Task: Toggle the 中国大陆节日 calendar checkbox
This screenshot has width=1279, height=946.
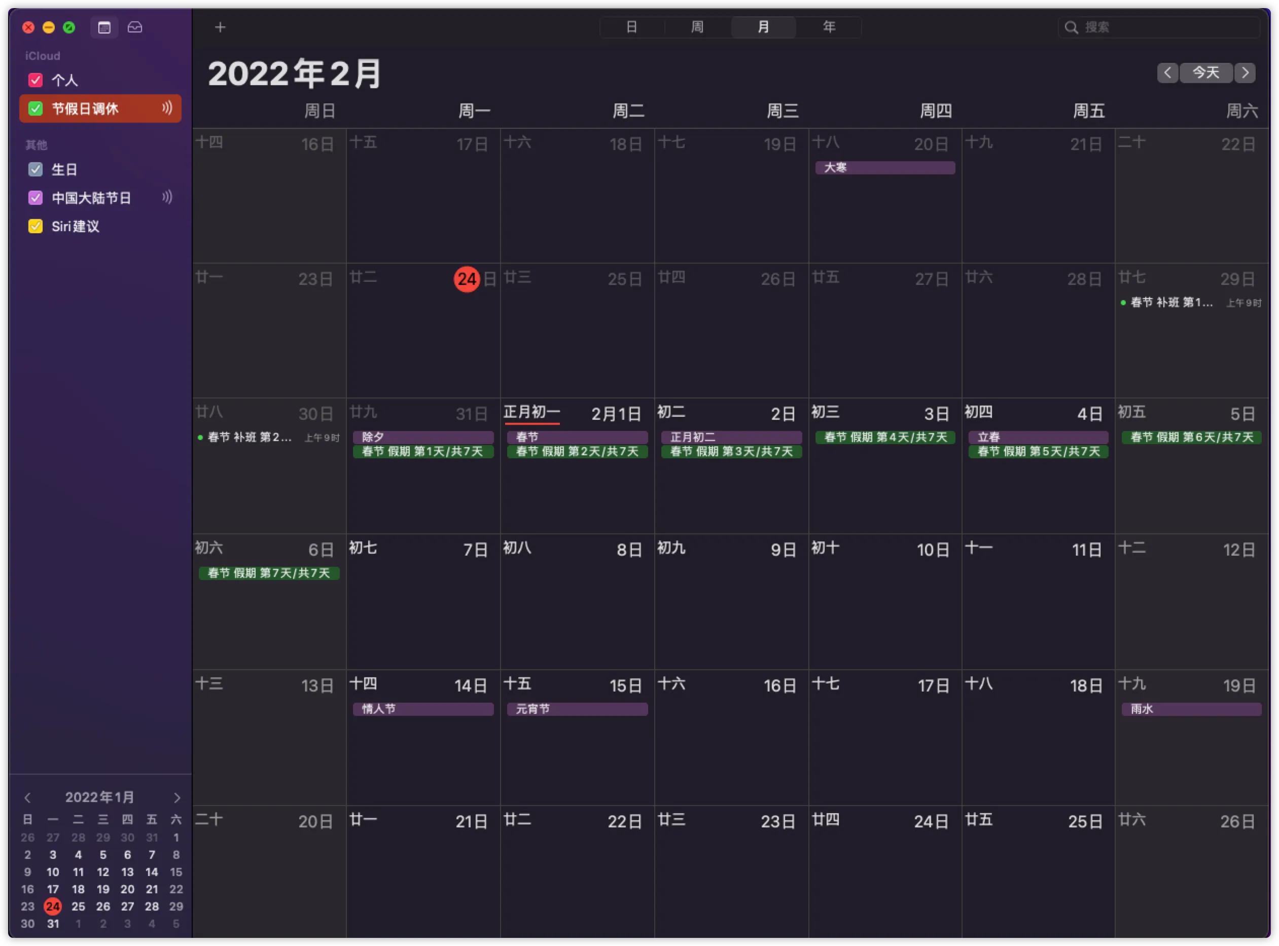Action: click(x=35, y=198)
